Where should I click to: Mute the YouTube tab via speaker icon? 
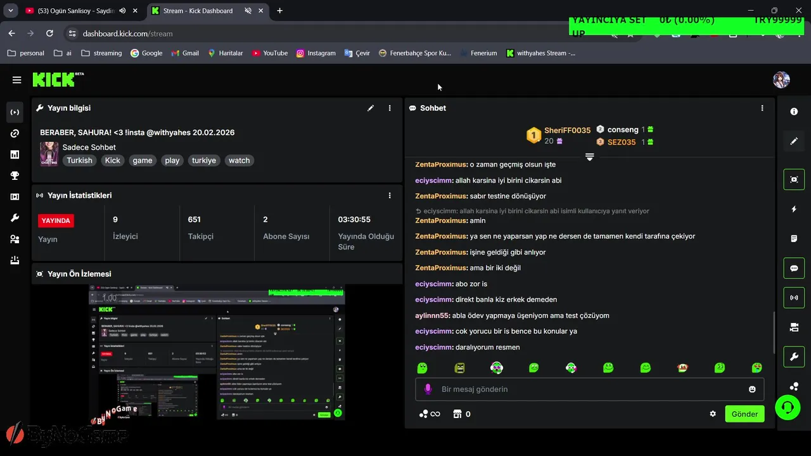(122, 11)
